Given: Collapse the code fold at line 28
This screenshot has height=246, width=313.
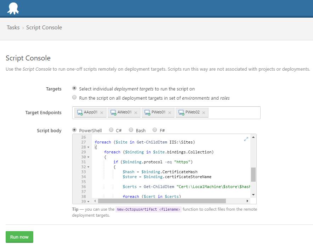Looking at the screenshot, I should pyautogui.click(x=89, y=147).
